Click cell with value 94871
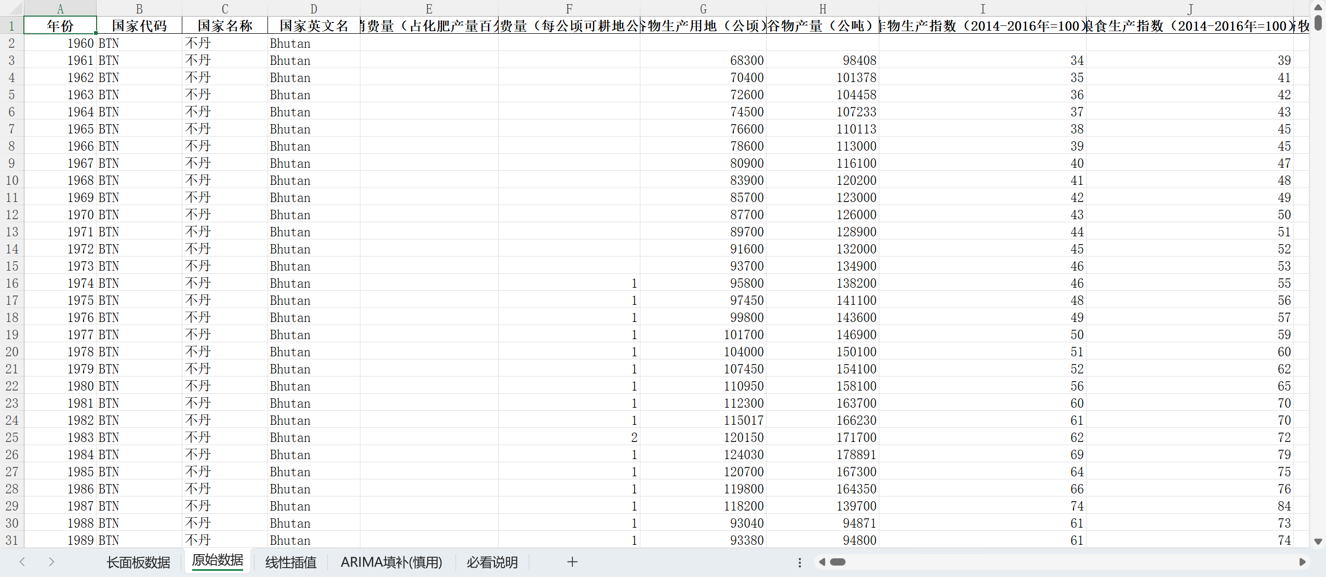 (x=823, y=523)
